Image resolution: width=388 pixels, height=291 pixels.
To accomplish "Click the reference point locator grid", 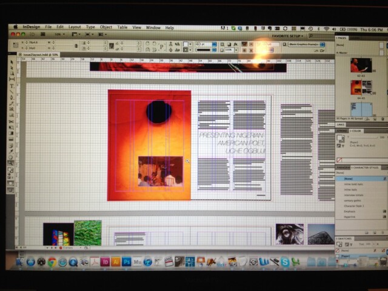I will (x=16, y=45).
